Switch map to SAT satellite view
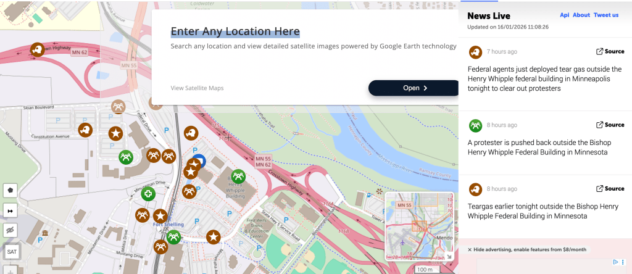The height and width of the screenshot is (274, 632). click(12, 252)
